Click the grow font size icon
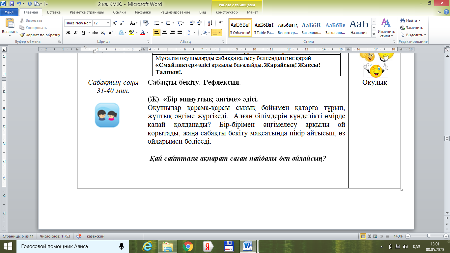The height and width of the screenshot is (253, 450). (x=114, y=23)
